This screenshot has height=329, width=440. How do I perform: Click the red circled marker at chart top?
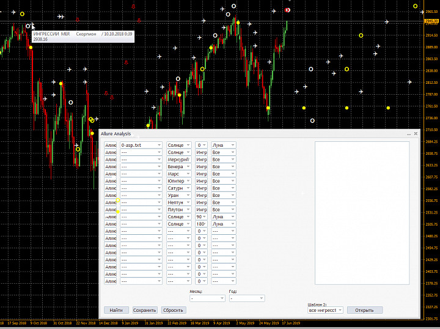(x=287, y=10)
